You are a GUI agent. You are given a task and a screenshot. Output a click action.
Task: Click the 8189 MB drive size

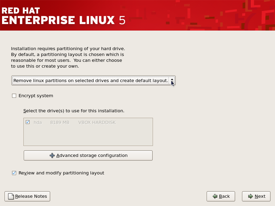(60, 123)
